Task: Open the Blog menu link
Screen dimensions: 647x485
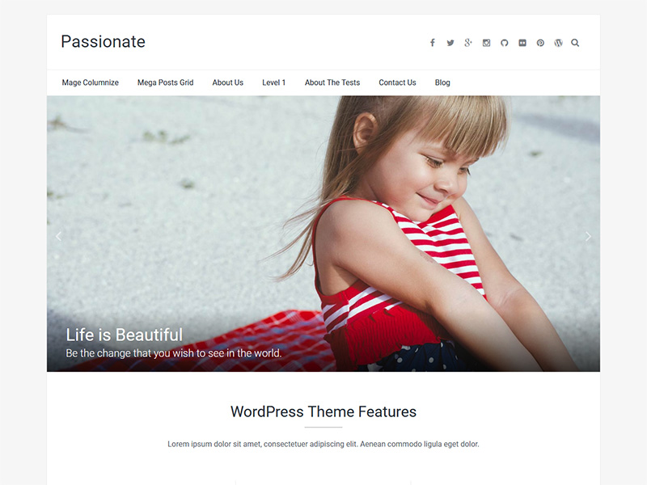Action: pyautogui.click(x=442, y=82)
